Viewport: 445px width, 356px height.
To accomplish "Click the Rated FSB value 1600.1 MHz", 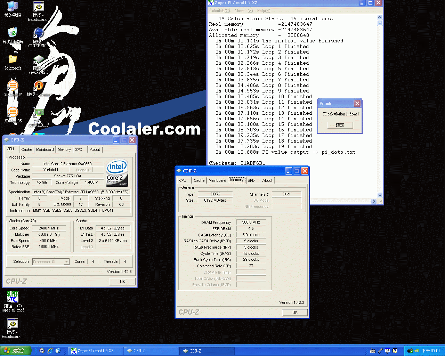I will click(49, 246).
